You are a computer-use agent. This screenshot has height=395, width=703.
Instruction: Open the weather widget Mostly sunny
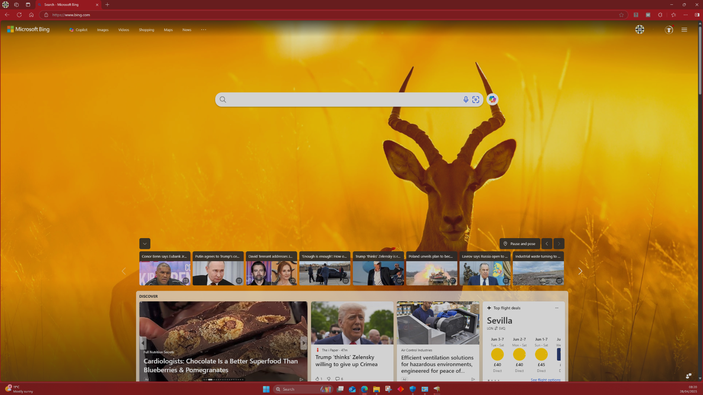click(19, 389)
